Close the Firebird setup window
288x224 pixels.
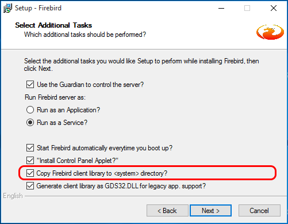[274, 8]
